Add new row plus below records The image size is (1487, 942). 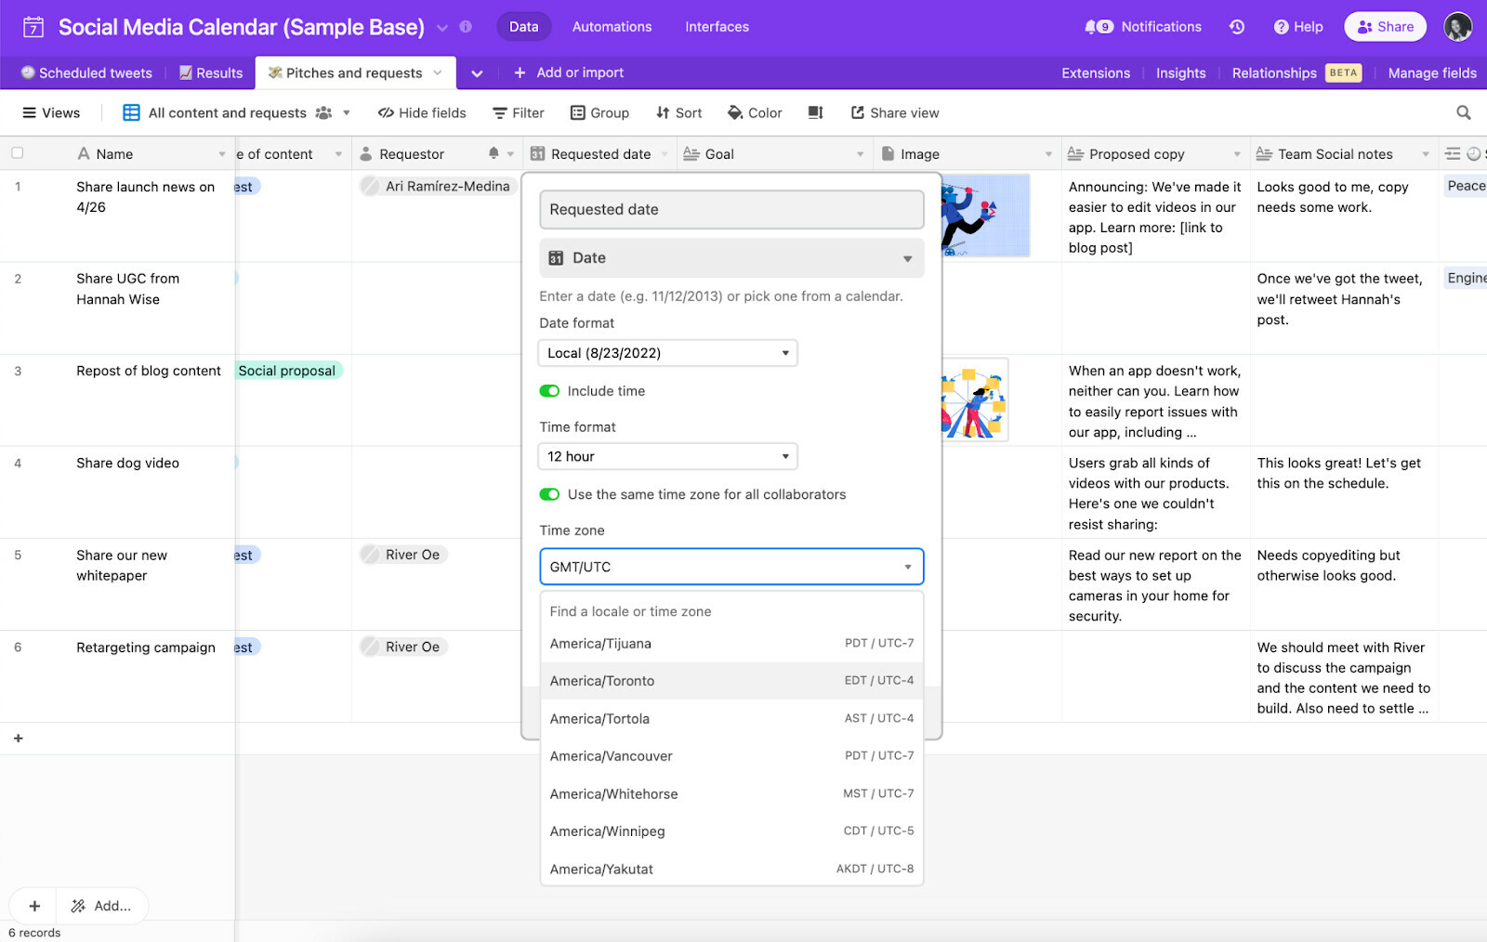pyautogui.click(x=18, y=738)
